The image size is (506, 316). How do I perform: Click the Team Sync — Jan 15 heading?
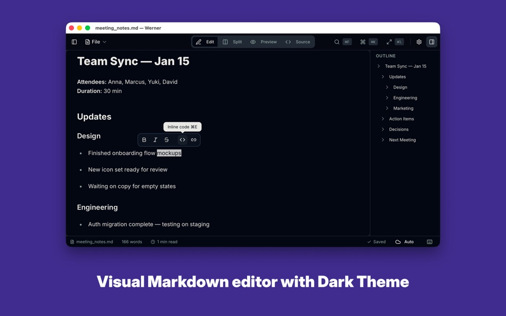[133, 61]
